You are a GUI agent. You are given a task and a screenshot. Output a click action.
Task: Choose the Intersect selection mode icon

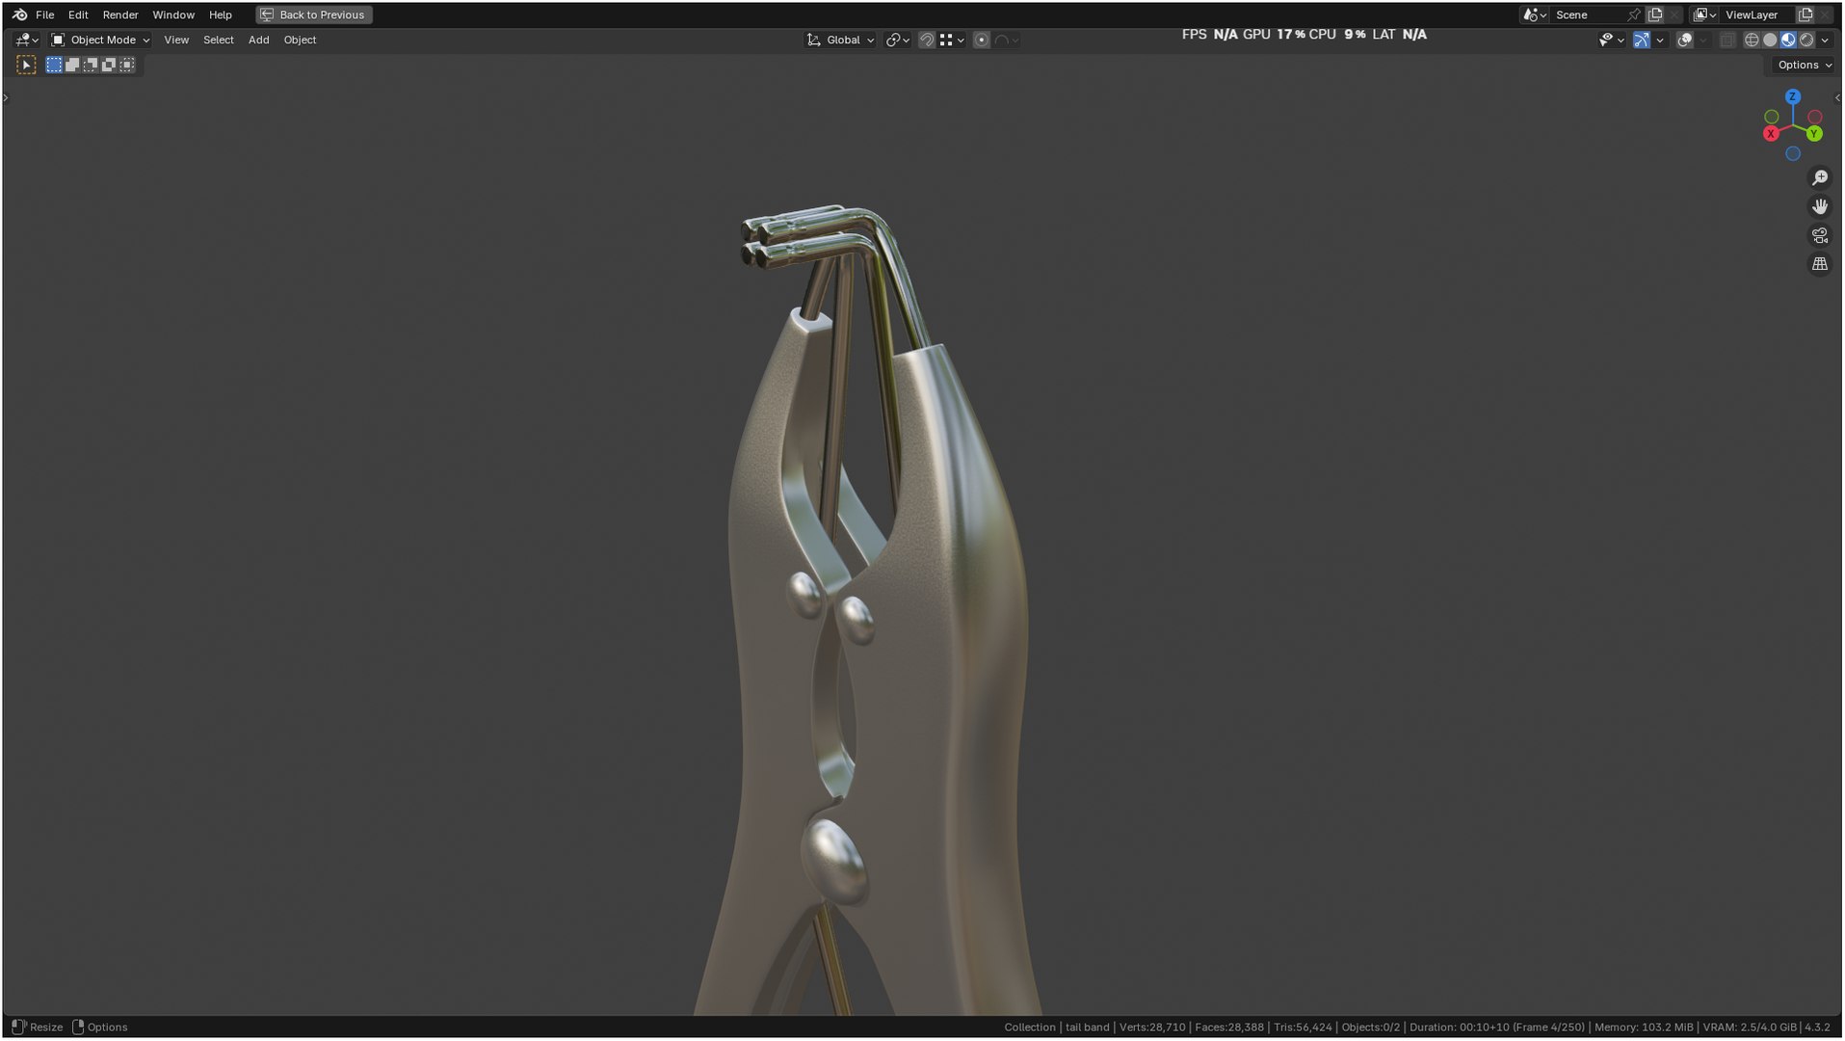coord(127,65)
